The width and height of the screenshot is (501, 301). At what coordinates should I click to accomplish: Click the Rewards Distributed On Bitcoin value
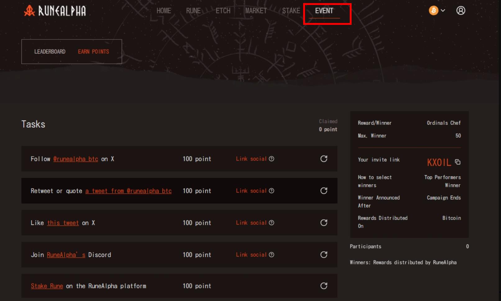[x=452, y=218]
